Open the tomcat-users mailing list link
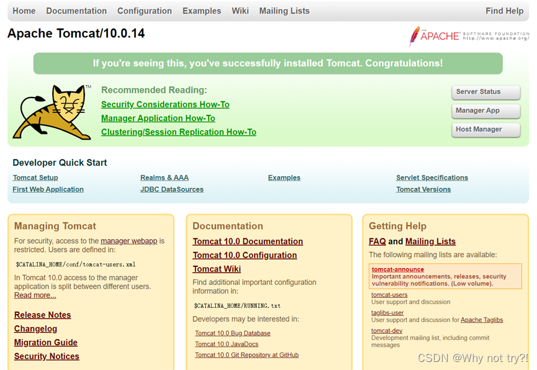This screenshot has height=370, width=537. tap(389, 295)
